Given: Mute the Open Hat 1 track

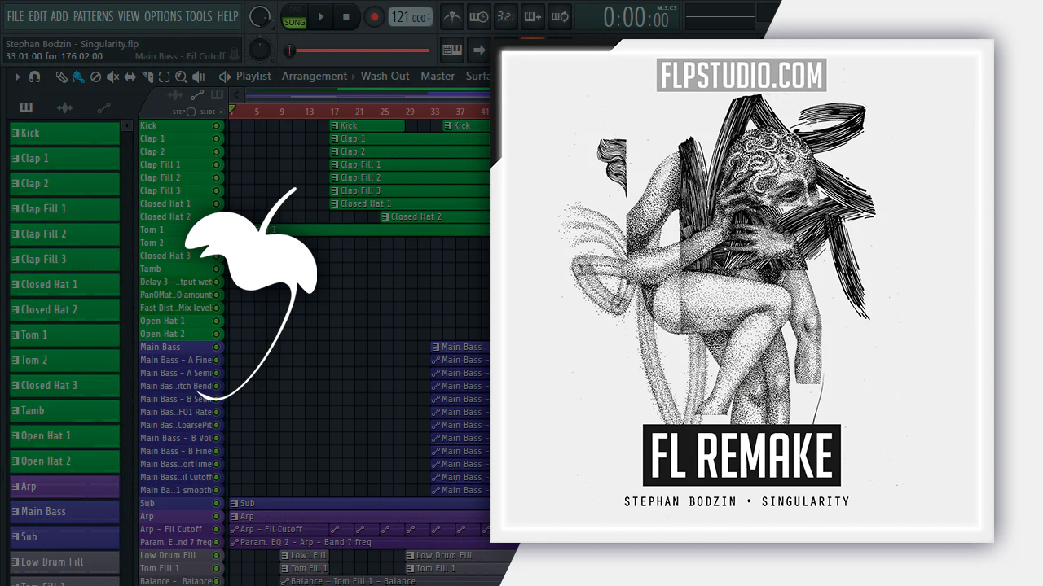Looking at the screenshot, I should [217, 321].
